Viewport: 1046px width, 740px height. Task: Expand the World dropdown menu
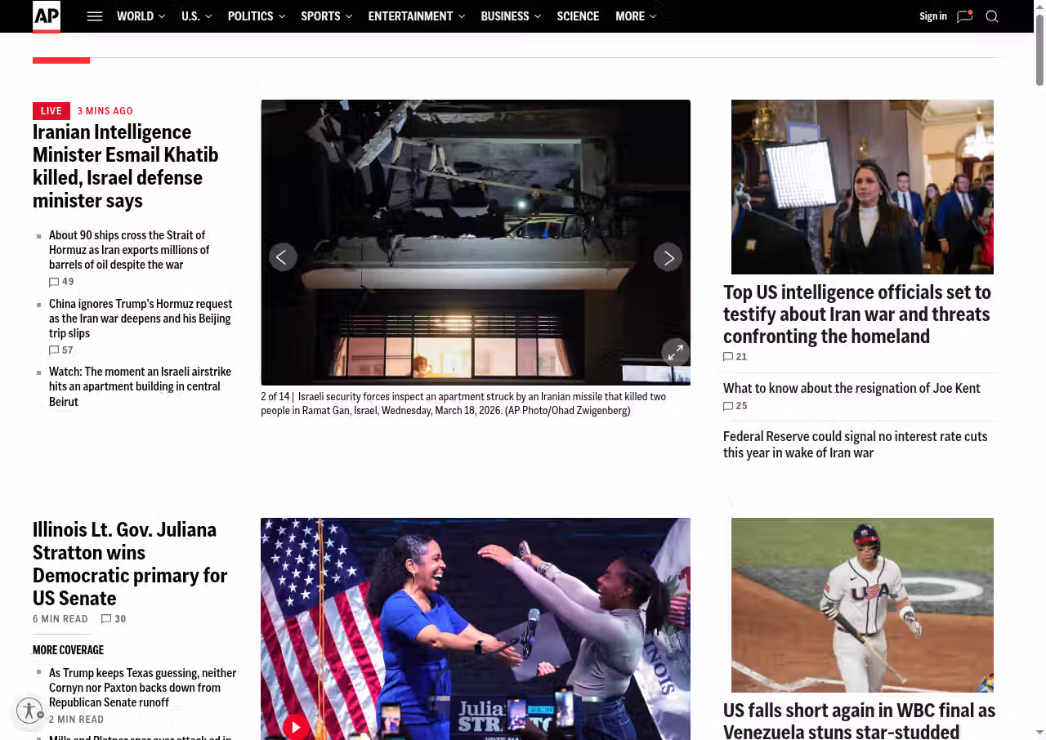(x=141, y=16)
